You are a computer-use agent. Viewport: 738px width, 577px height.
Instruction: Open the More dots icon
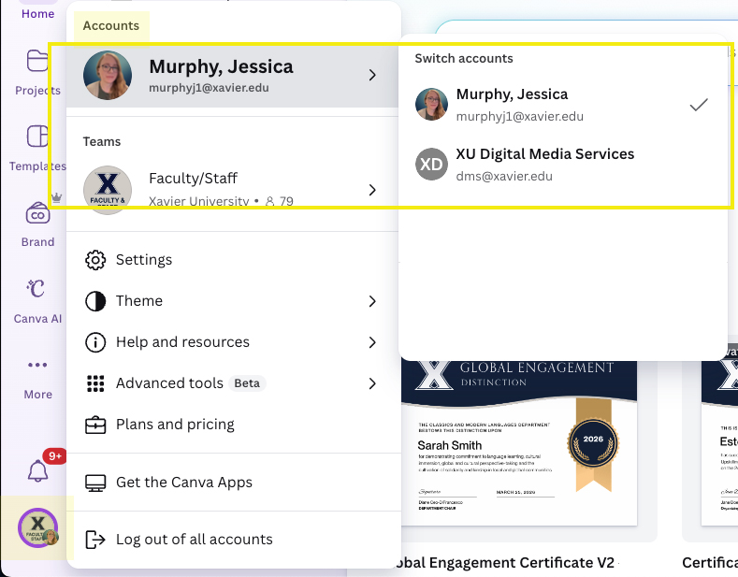pyautogui.click(x=37, y=365)
